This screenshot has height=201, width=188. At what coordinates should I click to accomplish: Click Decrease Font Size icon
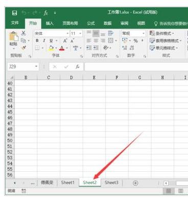[72, 41]
